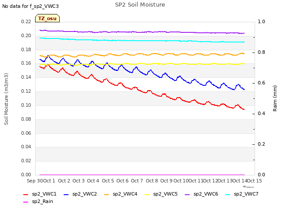Image resolution: width=281 pixels, height=210 pixels.
Task: Click the 0.6 right axis value
Action: pyautogui.click(x=261, y=83)
